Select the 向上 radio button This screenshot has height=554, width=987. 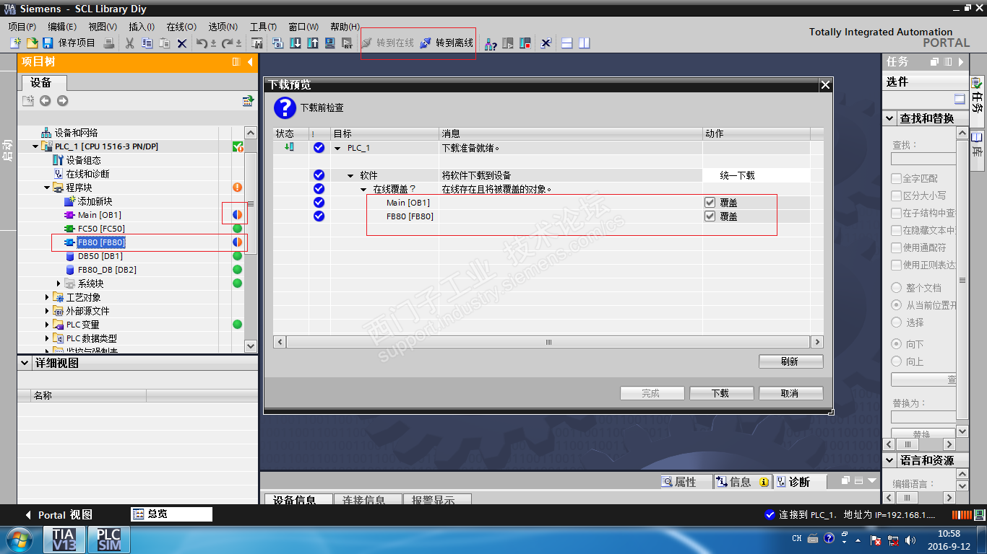point(897,361)
